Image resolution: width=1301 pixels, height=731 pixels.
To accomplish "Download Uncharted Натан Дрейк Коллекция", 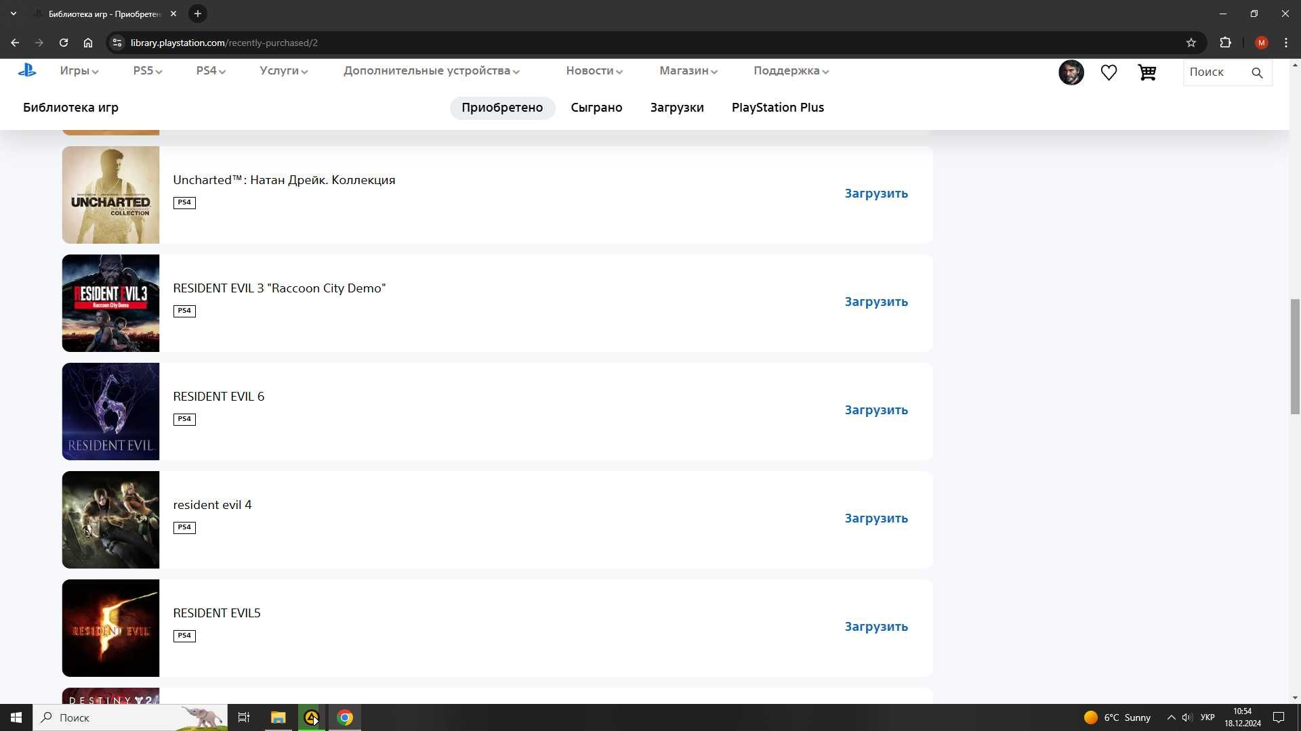I will coord(876,194).
